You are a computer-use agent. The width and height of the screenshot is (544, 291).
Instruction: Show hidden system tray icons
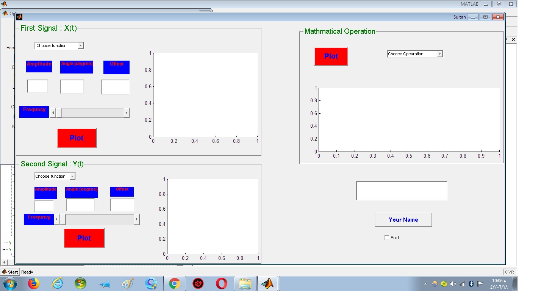pos(425,284)
